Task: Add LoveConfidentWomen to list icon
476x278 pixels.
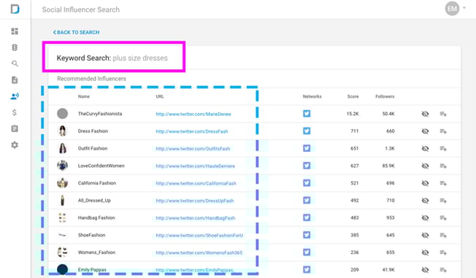Action: click(443, 166)
